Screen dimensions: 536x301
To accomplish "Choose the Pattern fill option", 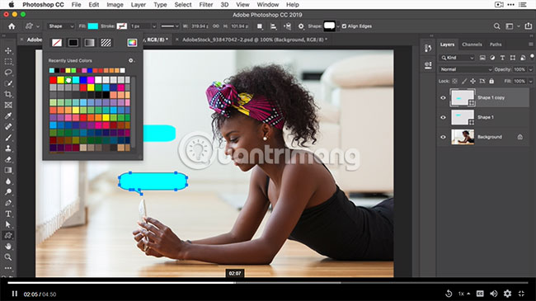I will point(106,42).
